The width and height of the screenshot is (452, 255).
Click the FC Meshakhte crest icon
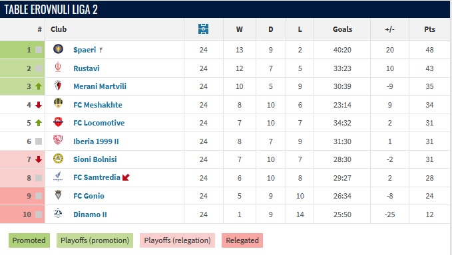point(58,104)
